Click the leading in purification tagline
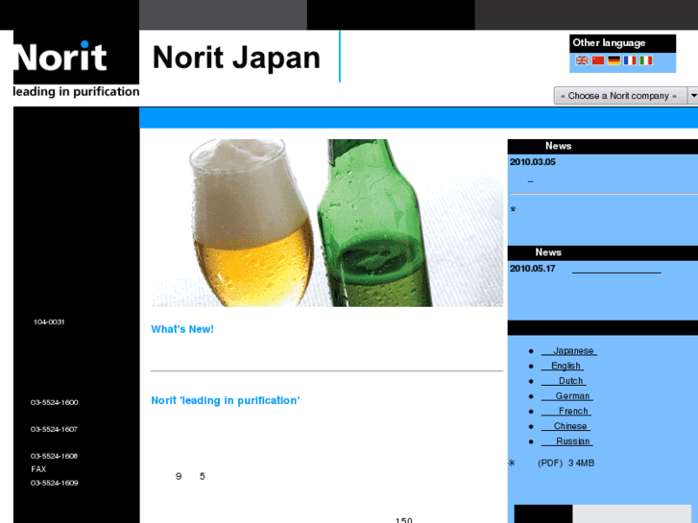The image size is (698, 523). pos(76,92)
